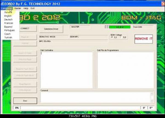The image size is (165, 118).
Task: Select Italiano from the Language menu
Action: click(x=8, y=12)
